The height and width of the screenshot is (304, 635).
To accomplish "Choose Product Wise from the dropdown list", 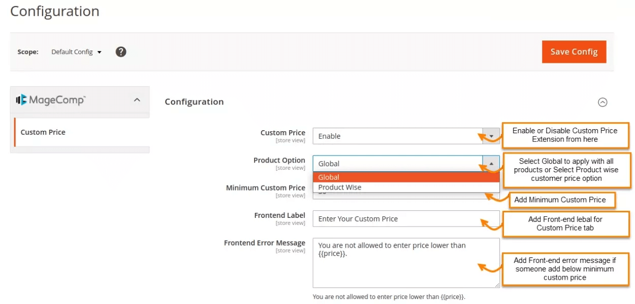I will pos(406,187).
